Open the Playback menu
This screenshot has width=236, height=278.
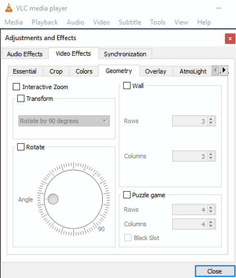[45, 22]
